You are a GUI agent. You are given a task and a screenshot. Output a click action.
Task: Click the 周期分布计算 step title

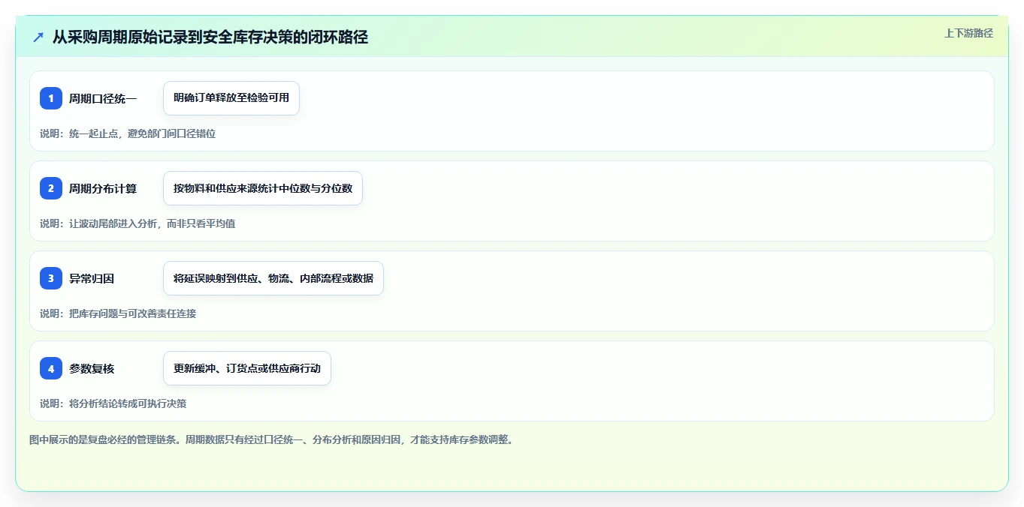pos(103,188)
